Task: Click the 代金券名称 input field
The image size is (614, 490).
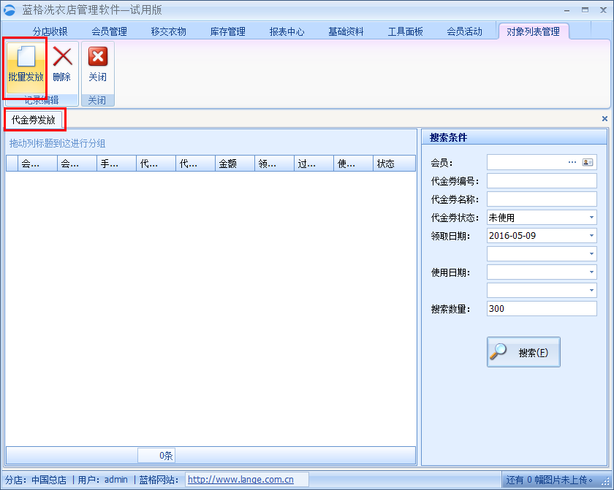Action: coord(542,199)
